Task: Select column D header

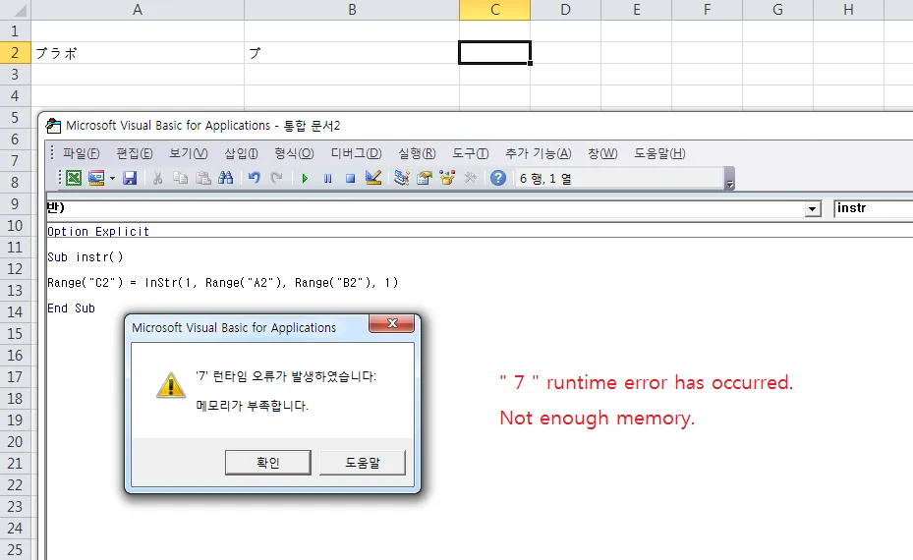Action: (x=565, y=10)
